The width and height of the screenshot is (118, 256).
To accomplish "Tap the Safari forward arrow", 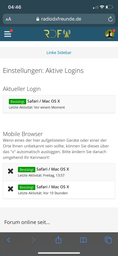I will (x=33, y=240).
